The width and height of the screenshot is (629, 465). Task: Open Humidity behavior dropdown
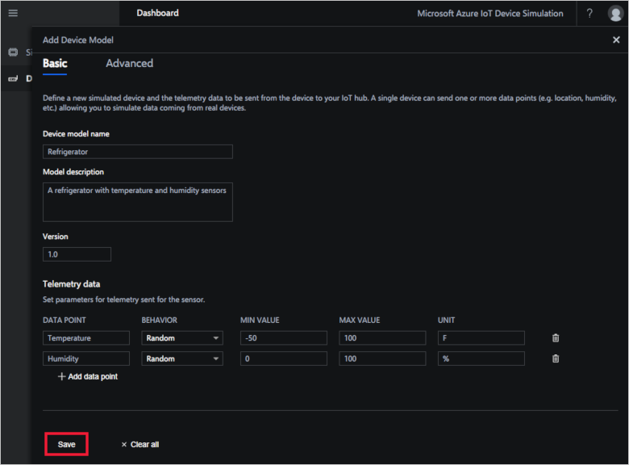pyautogui.click(x=182, y=358)
